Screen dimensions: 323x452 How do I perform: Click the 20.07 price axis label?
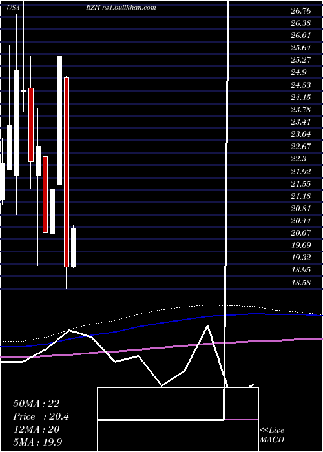[x=301, y=233]
